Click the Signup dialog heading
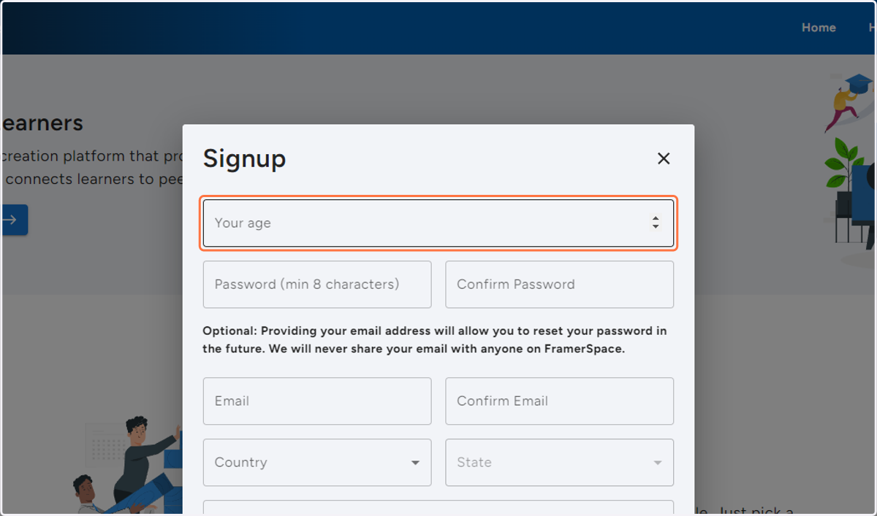 244,158
